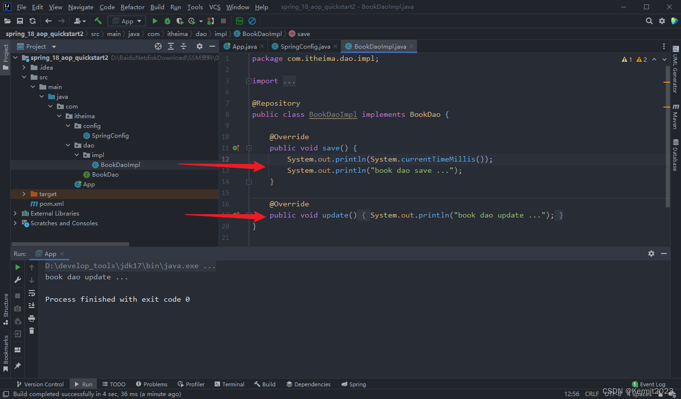The width and height of the screenshot is (681, 399).
Task: Open Problems tool window
Action: coord(151,384)
